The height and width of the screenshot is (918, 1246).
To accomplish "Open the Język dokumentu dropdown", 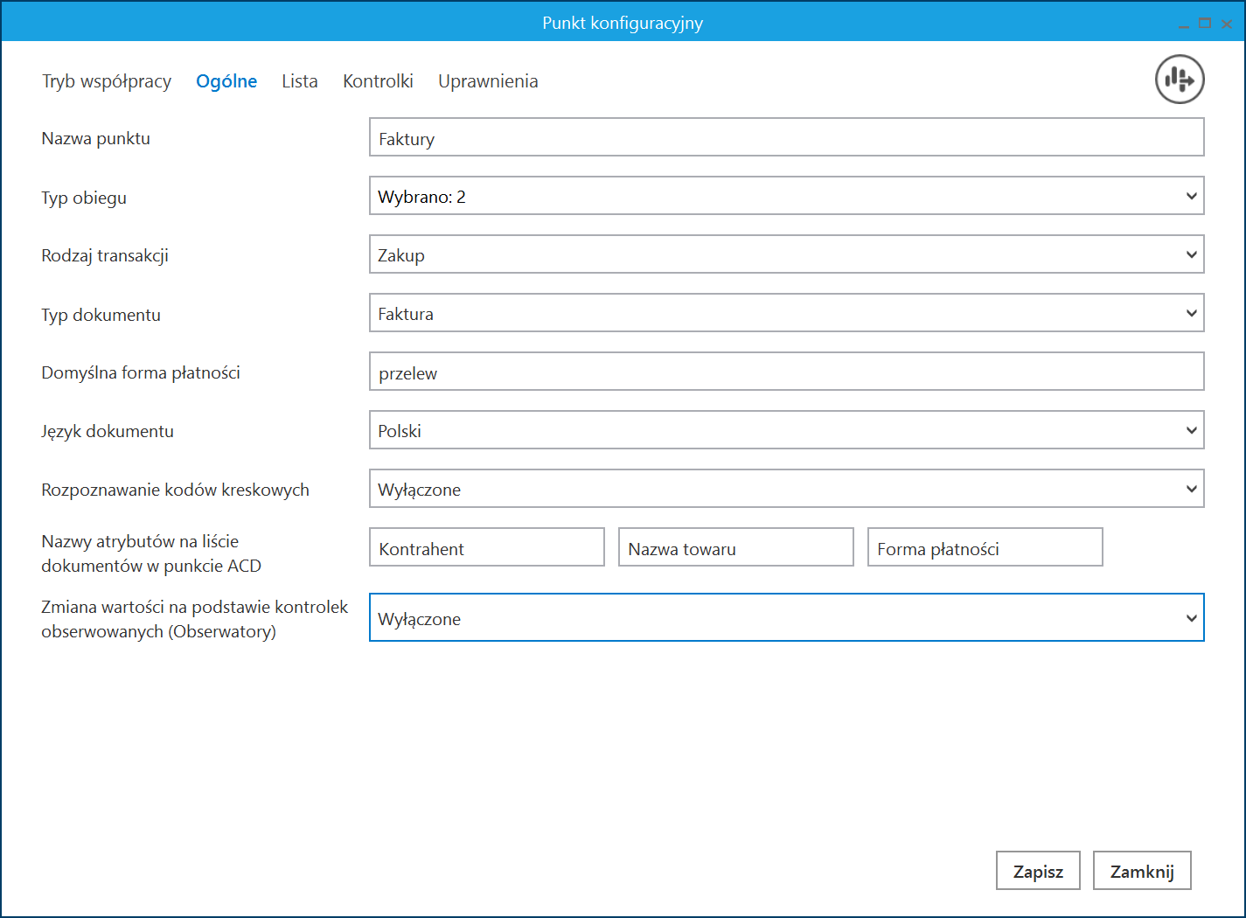I will coord(786,431).
